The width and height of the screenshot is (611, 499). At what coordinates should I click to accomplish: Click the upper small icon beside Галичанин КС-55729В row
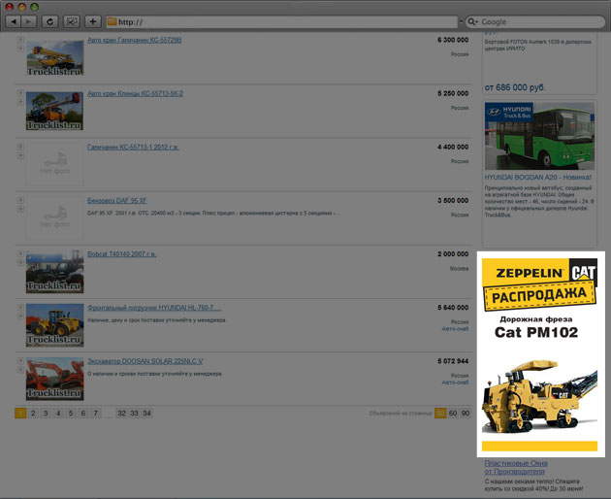20,40
